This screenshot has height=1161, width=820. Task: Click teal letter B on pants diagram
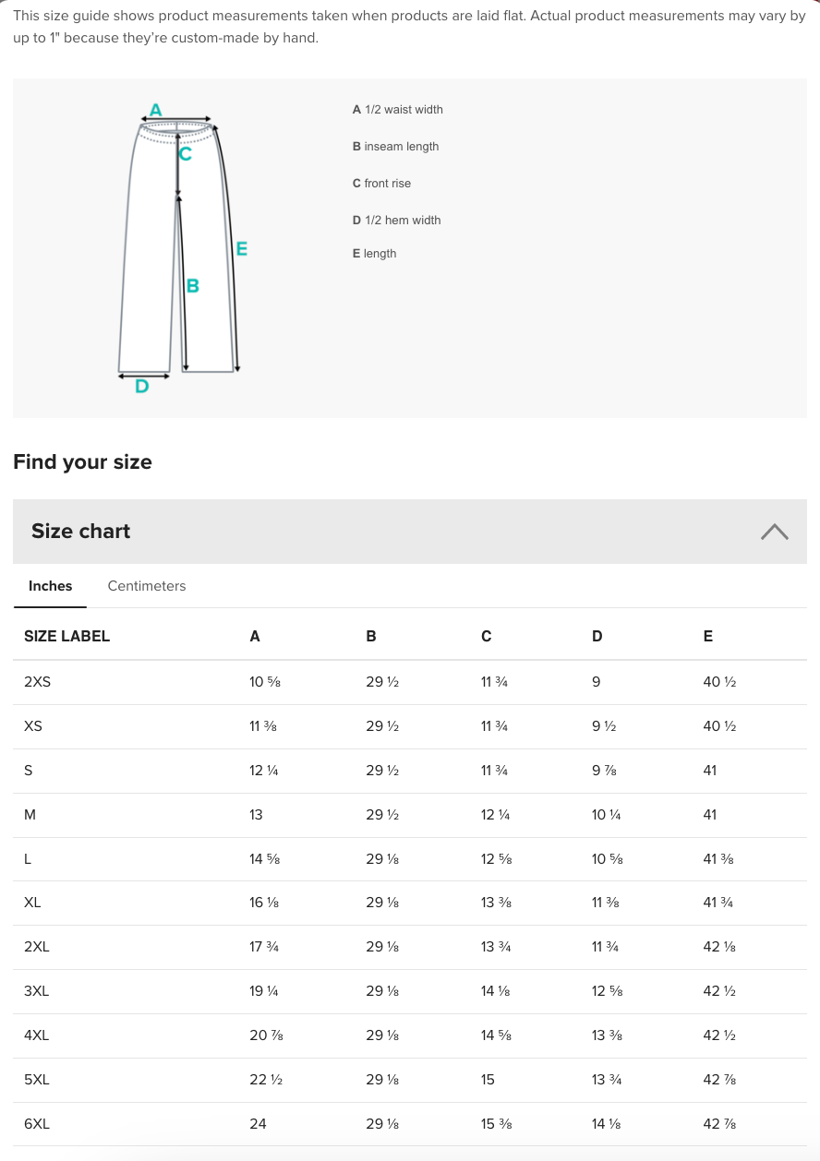193,286
